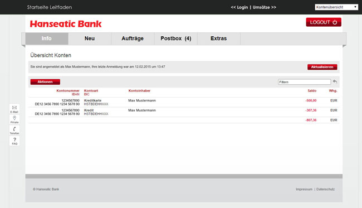Sort by Kontoinhaber column header
The height and width of the screenshot is (208, 362).
click(139, 90)
